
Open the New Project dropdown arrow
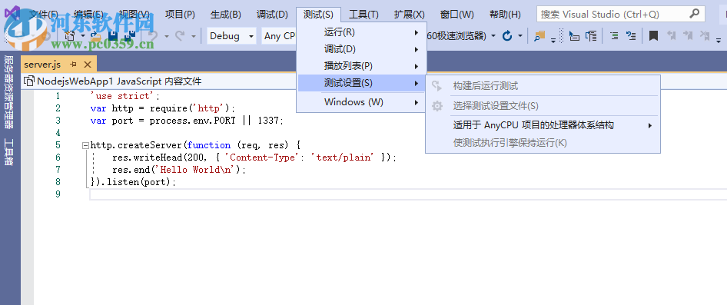(x=82, y=36)
